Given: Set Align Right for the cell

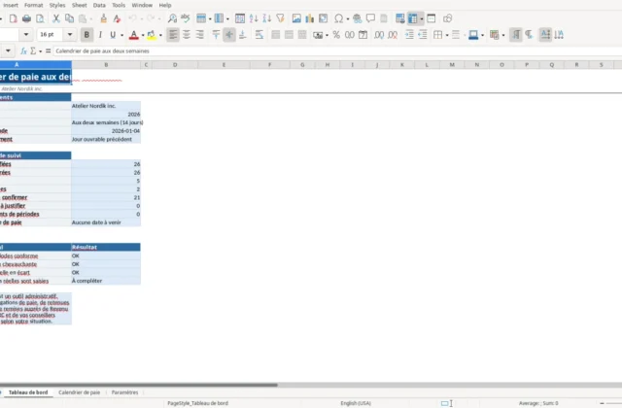Looking at the screenshot, I should (200, 35).
